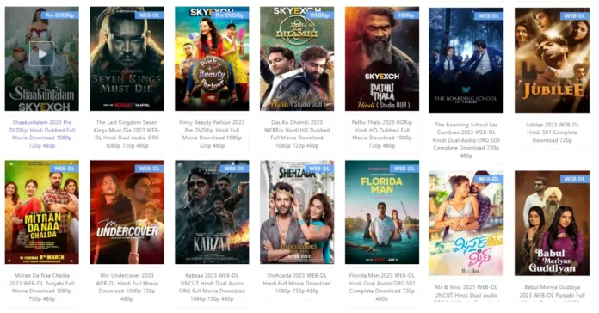Click the WEB-DL badge on Jubilee poster

tap(575, 16)
